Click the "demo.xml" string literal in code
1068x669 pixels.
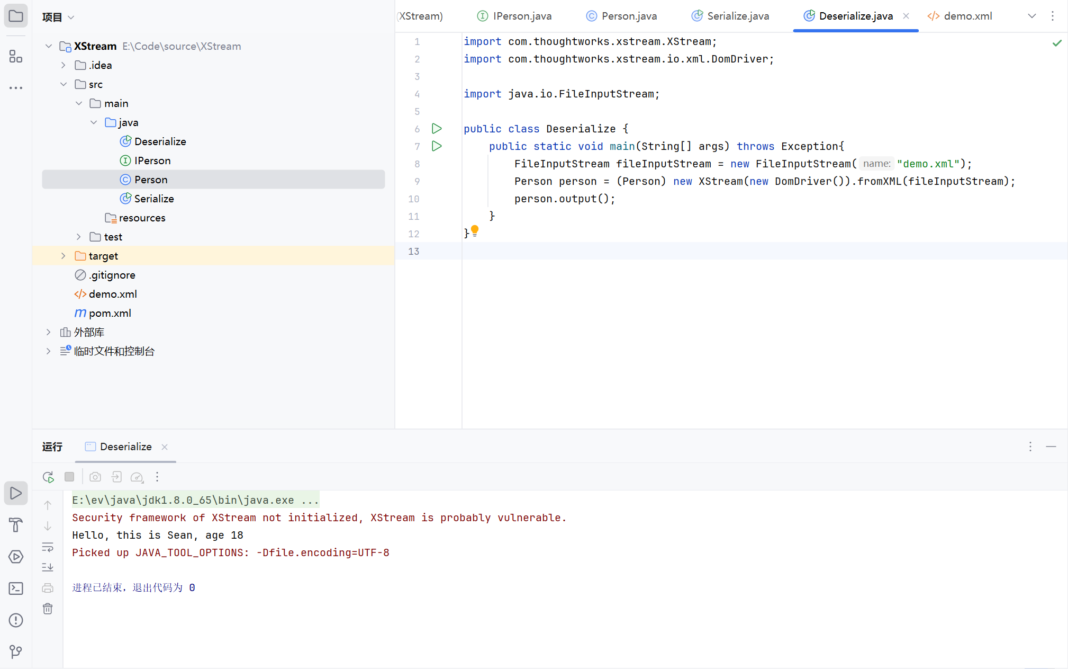pyautogui.click(x=928, y=164)
